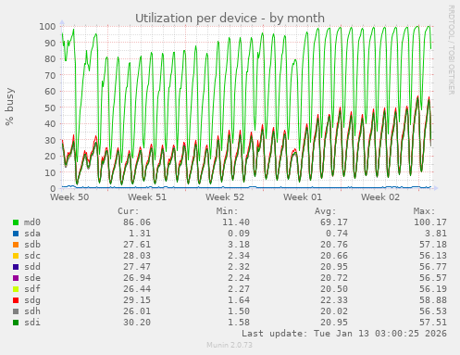
Task: Click sdi maximum value 57.51
Action: pyautogui.click(x=433, y=323)
